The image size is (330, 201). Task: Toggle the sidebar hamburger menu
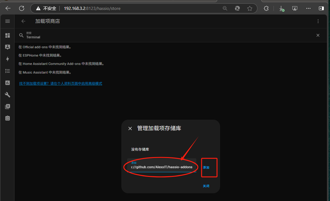[x=7, y=21]
